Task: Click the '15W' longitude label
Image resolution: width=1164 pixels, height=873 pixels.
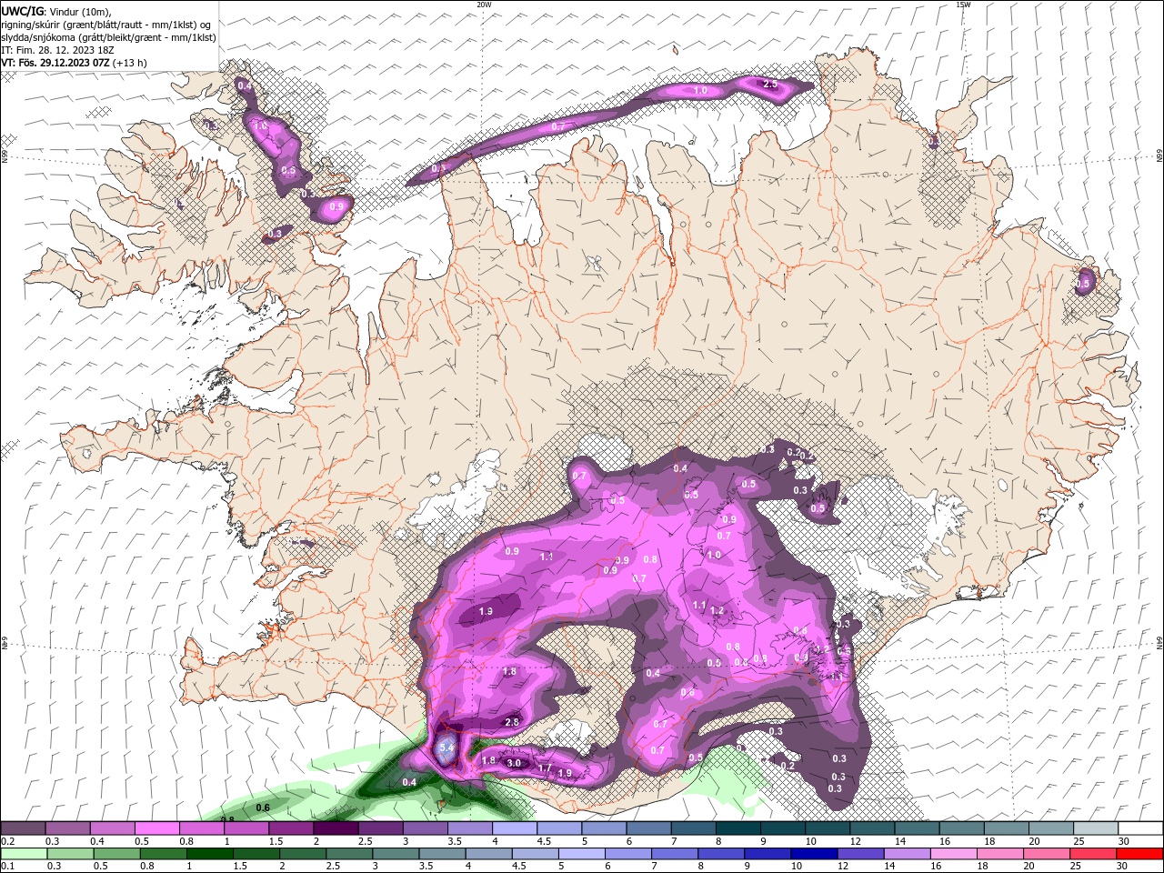Action: point(963,5)
